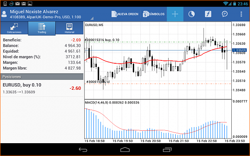Tap the Posiciones section header

(x=42, y=77)
